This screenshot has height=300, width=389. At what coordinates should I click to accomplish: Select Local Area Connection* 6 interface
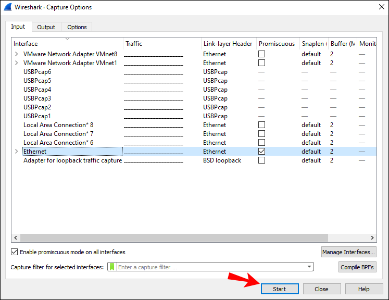coord(58,142)
